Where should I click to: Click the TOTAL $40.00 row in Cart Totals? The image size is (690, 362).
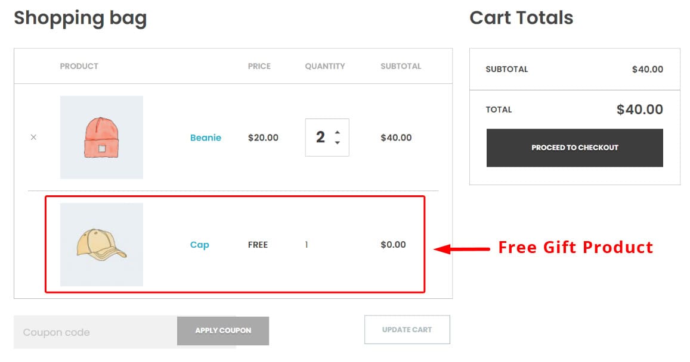[x=574, y=109]
